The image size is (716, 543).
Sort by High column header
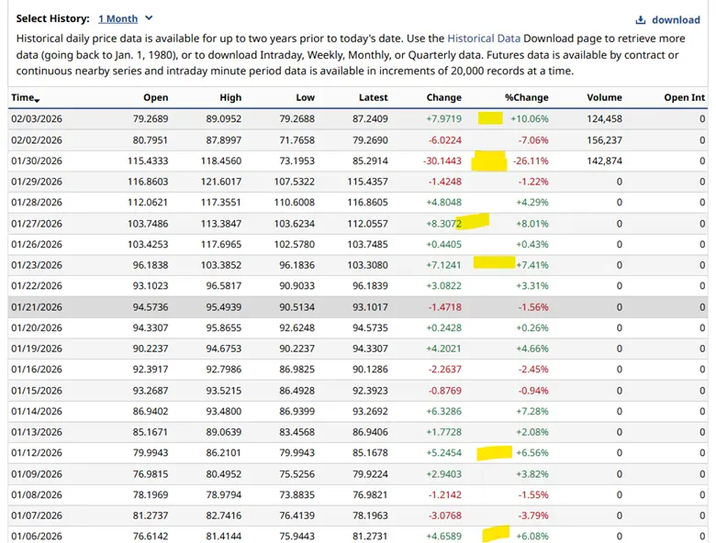(230, 97)
